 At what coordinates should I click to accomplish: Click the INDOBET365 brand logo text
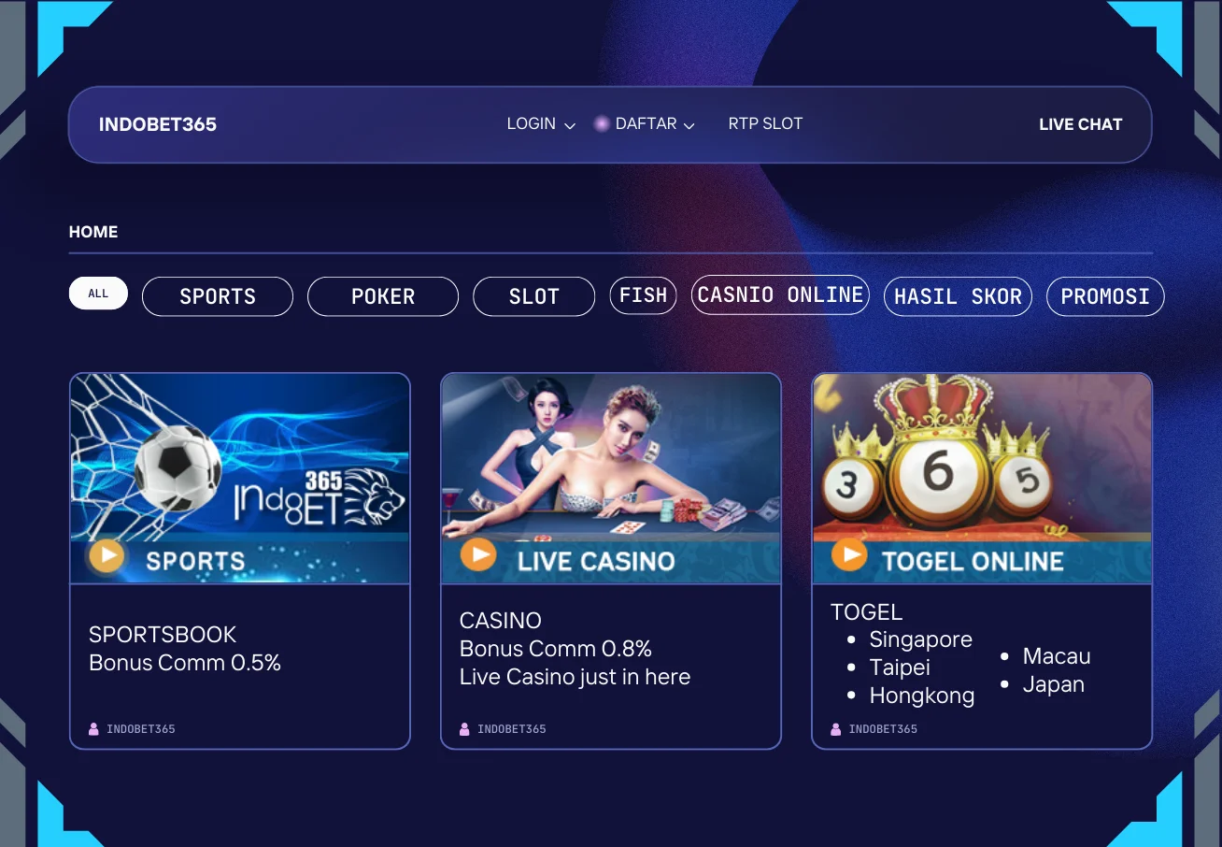click(158, 124)
